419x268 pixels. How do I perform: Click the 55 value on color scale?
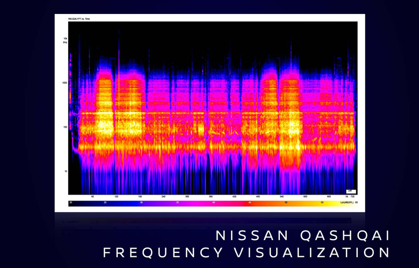click(x=322, y=203)
